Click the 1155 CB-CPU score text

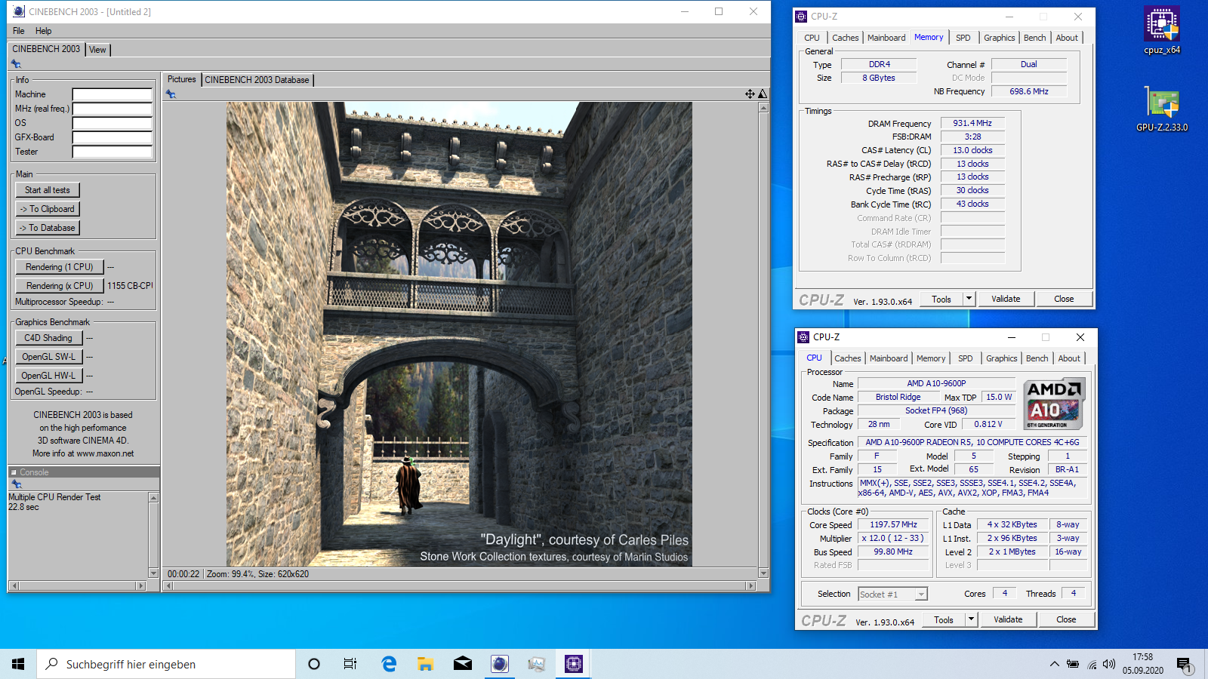(x=130, y=286)
